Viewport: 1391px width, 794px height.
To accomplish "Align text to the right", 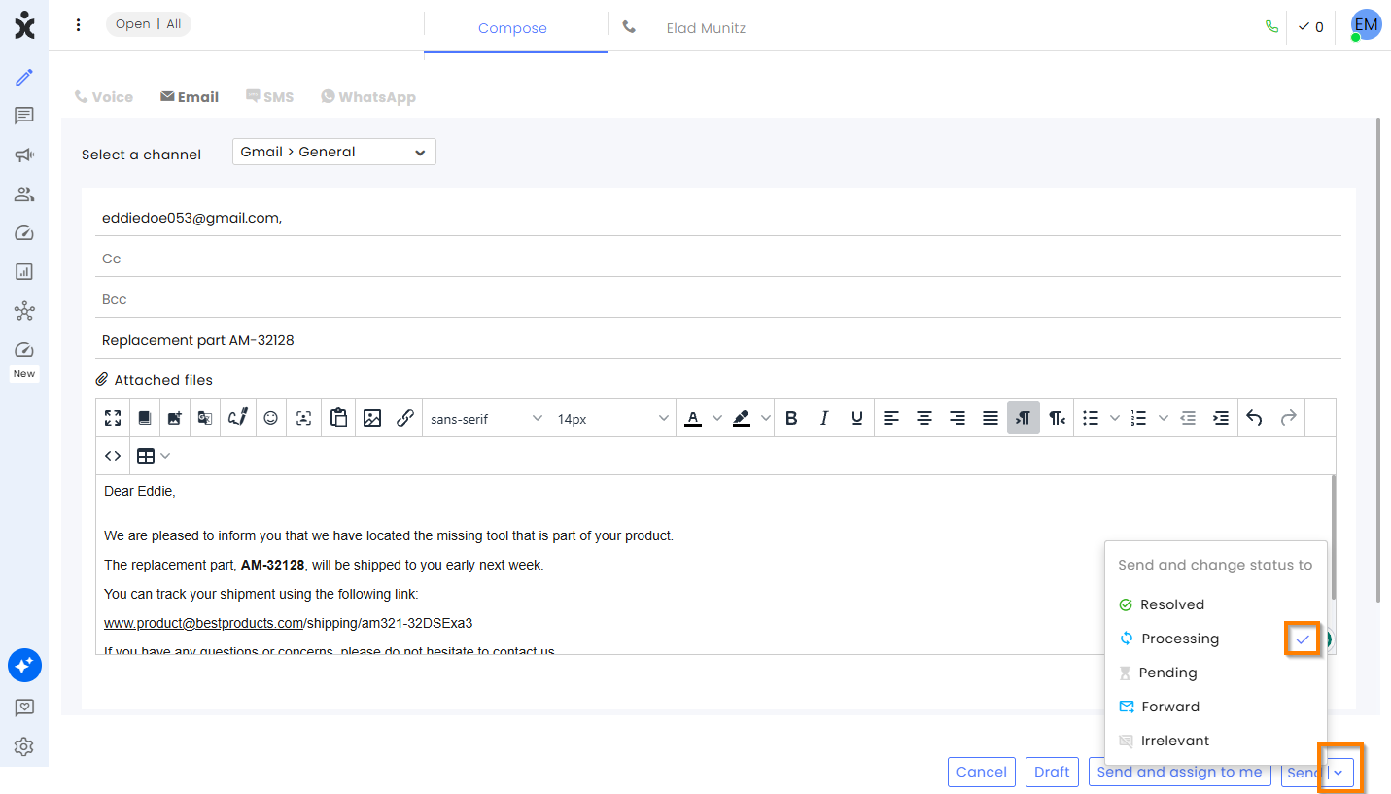I will pos(957,418).
